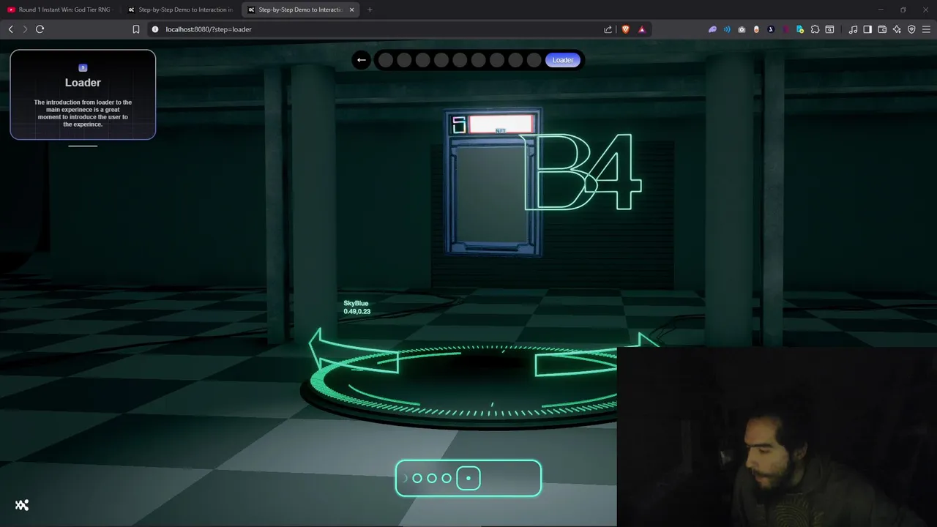Screen dimensions: 937x527
Task: Click the black X extension icon
Action: point(771,29)
